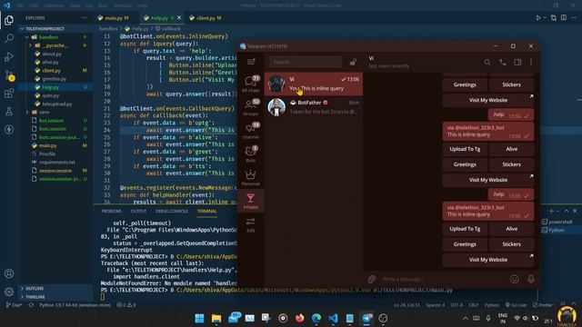
Task: Attach a file in Telegram message bar
Action: pos(372,279)
